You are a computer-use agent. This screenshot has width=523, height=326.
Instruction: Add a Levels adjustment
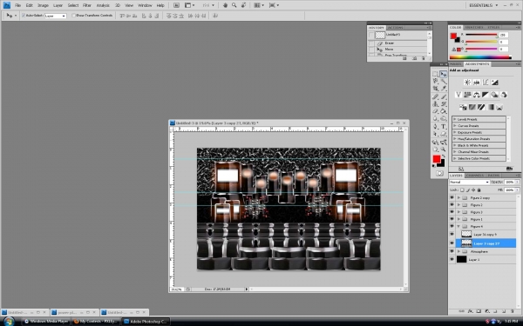click(x=476, y=83)
